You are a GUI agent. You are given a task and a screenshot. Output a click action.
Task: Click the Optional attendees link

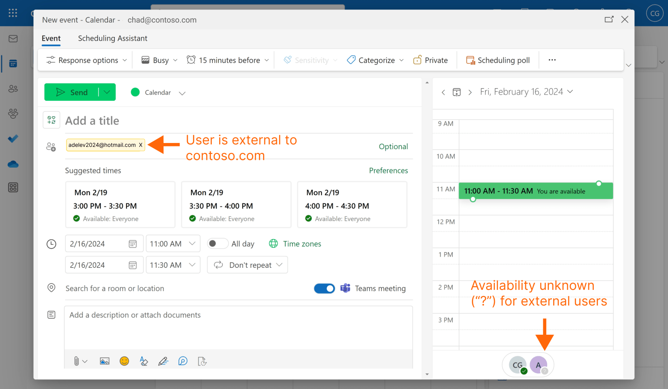pos(393,146)
